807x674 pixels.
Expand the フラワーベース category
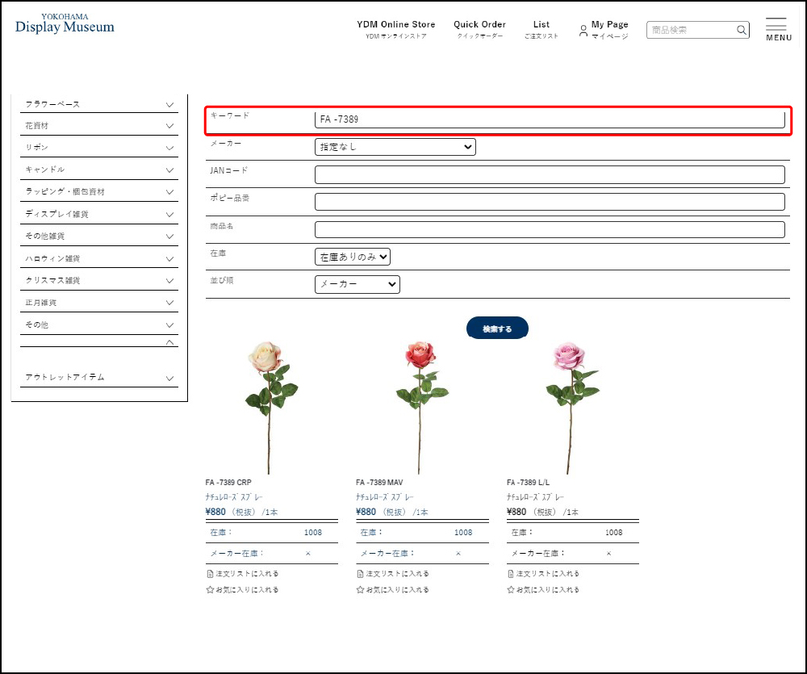coord(169,104)
